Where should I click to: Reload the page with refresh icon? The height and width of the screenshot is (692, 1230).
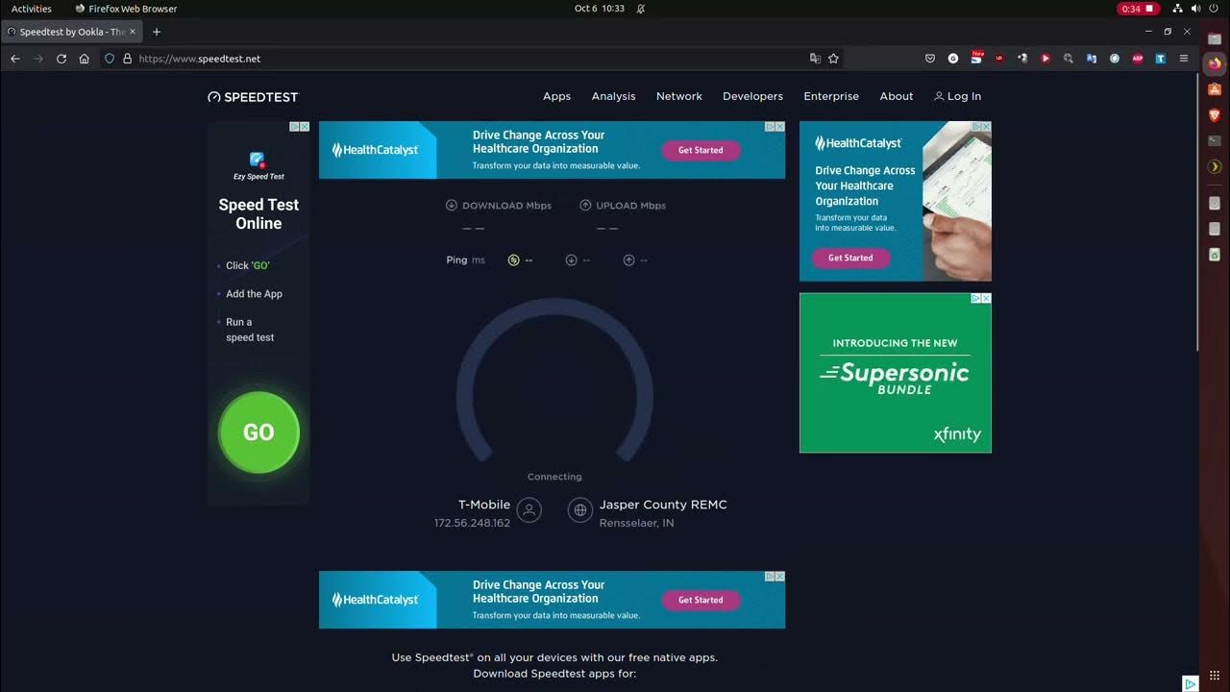(x=61, y=59)
